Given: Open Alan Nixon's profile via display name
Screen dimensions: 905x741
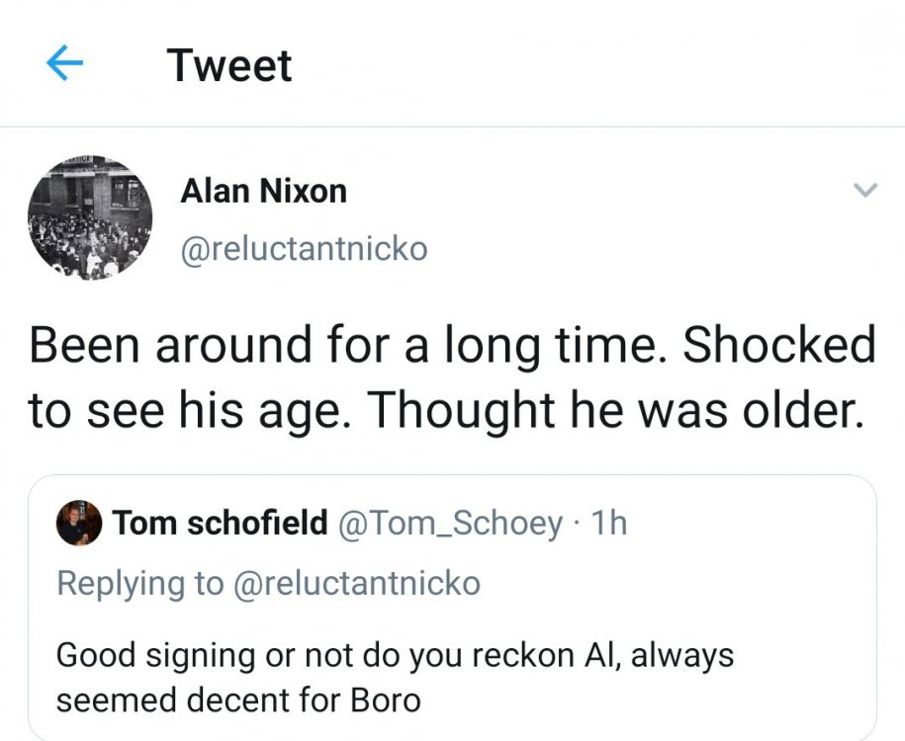Looking at the screenshot, I should [x=263, y=192].
